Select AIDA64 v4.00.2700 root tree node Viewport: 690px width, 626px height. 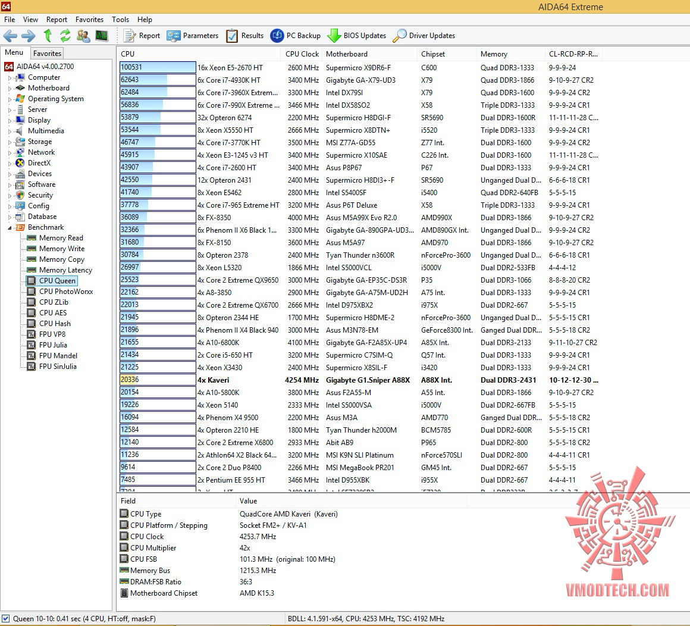pos(40,67)
